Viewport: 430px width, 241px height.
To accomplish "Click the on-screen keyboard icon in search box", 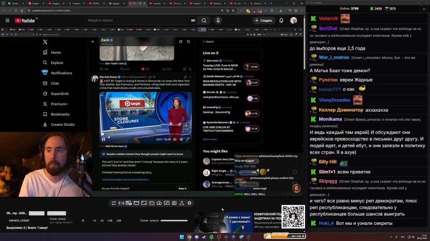I will tap(193, 20).
